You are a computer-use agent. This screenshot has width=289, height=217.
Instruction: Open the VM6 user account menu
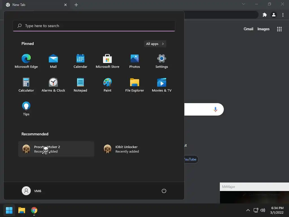click(x=32, y=191)
